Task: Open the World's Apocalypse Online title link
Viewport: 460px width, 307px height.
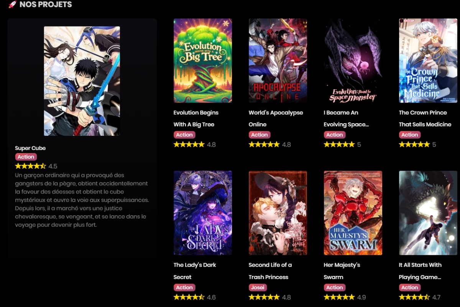Action: [276, 118]
